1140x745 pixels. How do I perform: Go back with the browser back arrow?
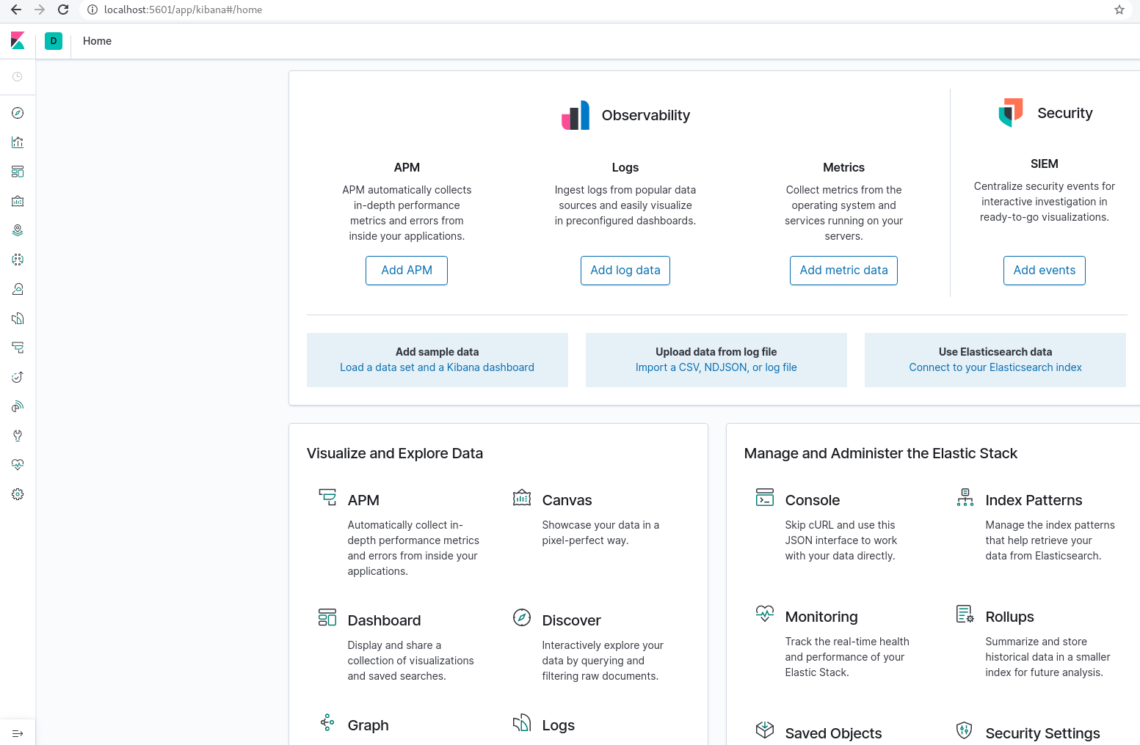click(16, 10)
